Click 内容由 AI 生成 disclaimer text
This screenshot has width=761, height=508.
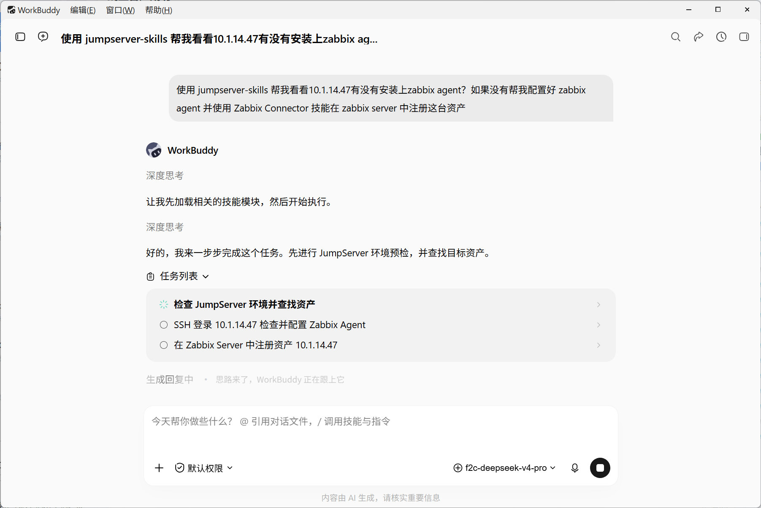tap(381, 498)
